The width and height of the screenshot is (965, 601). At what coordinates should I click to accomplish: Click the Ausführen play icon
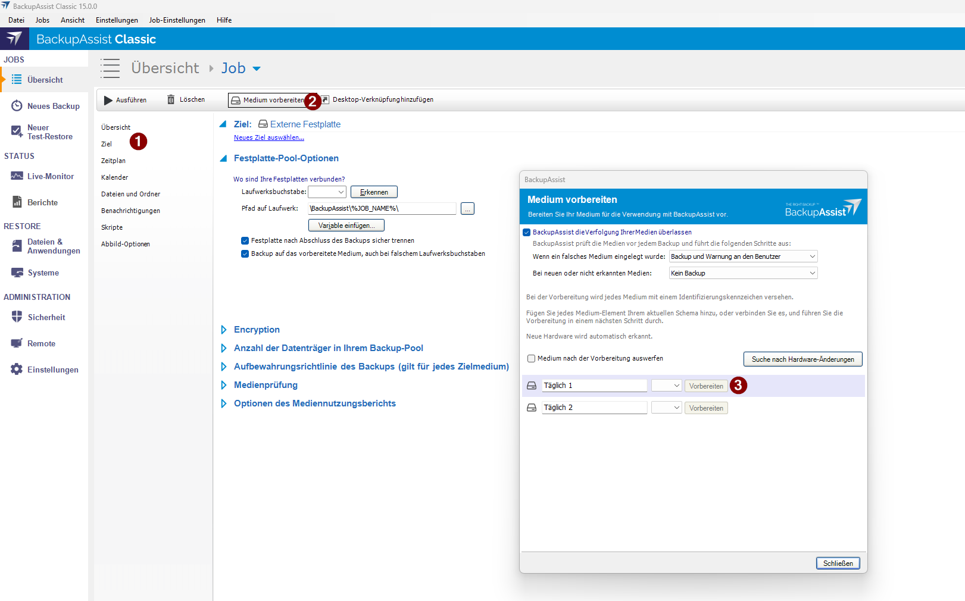click(x=108, y=100)
